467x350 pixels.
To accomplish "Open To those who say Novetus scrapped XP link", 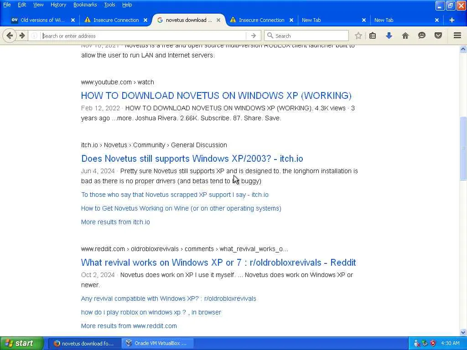I will [175, 195].
